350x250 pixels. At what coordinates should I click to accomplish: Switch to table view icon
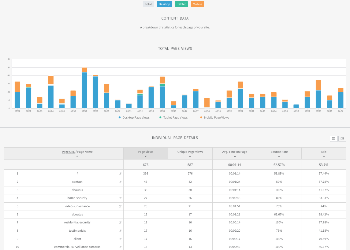click(334, 138)
